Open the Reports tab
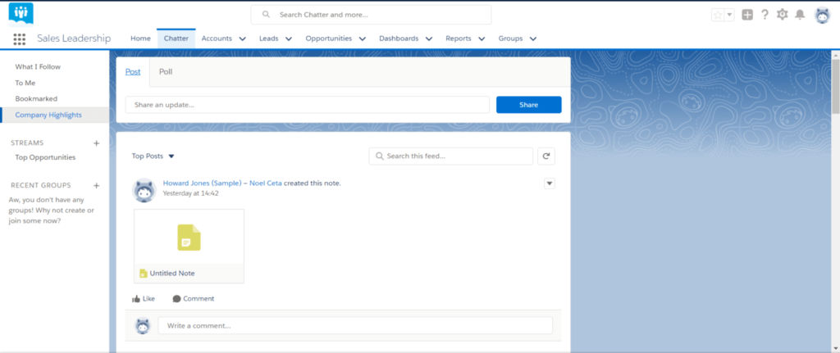This screenshot has height=353, width=840. tap(459, 38)
